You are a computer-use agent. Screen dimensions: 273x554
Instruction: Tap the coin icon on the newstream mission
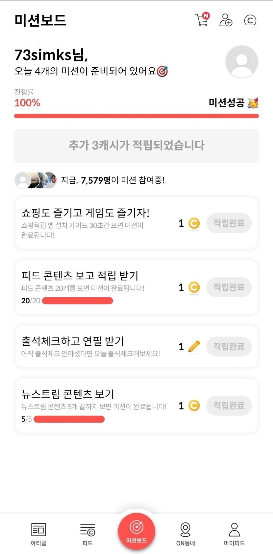point(194,406)
